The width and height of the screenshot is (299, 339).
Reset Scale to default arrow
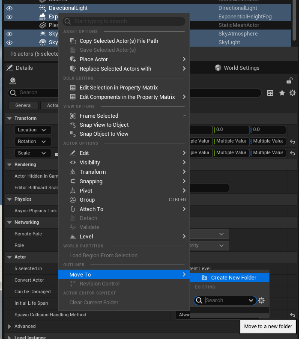click(x=293, y=153)
